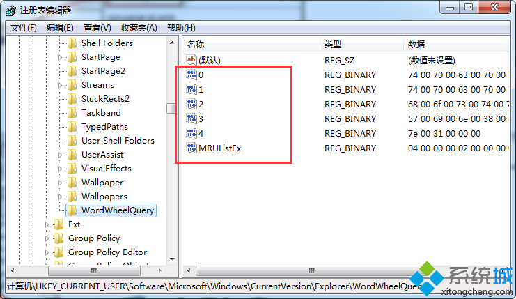Click the WordWheelQuery folder icon
This screenshot has width=516, height=299.
click(72, 210)
